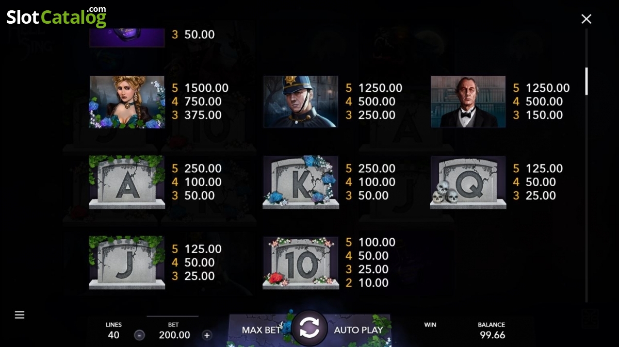Open the hamburger menu icon
619x347 pixels.
pyautogui.click(x=20, y=315)
